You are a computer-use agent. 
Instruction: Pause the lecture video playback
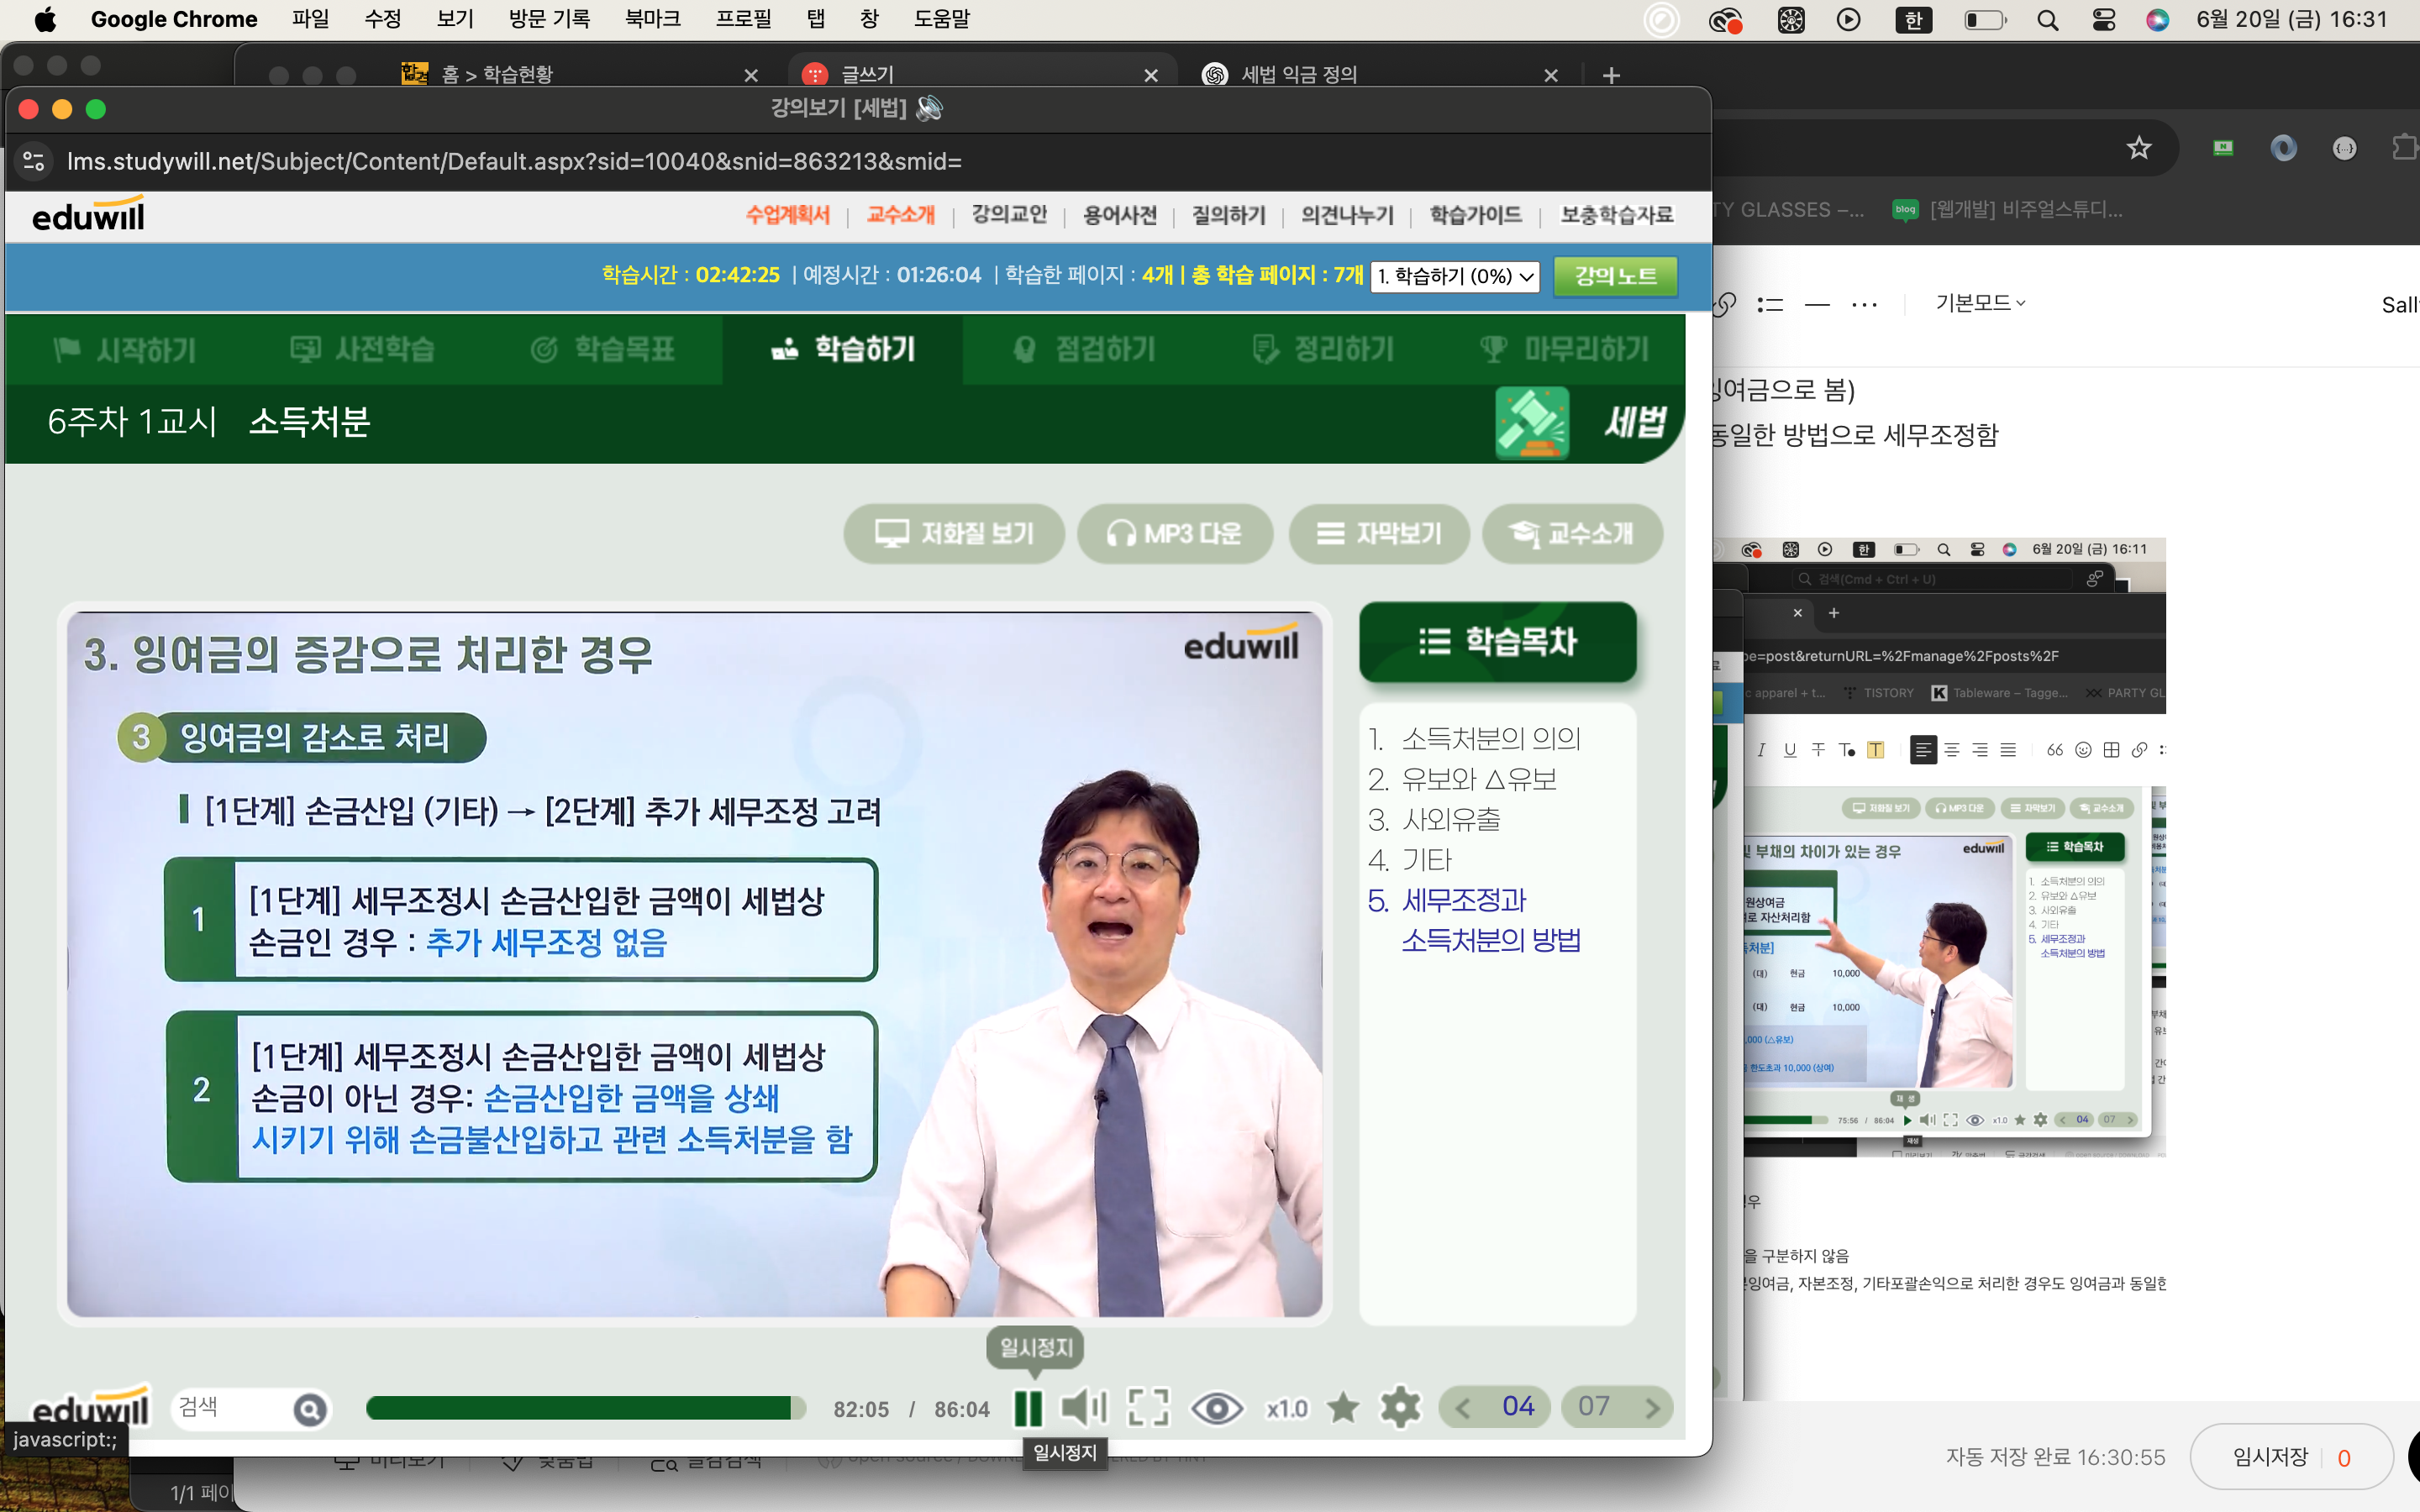click(x=1028, y=1408)
